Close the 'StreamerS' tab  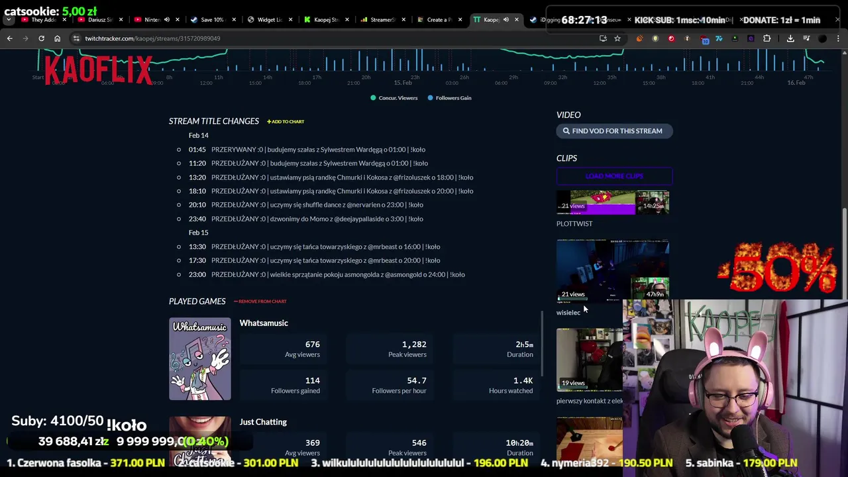tap(403, 20)
